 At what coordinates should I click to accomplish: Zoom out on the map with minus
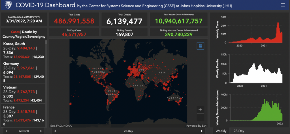coord(201,117)
